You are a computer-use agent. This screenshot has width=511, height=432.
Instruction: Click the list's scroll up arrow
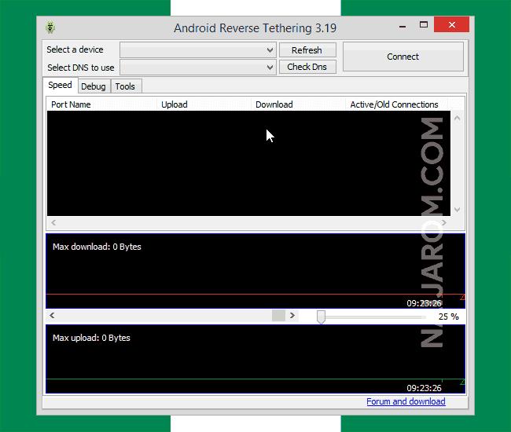pyautogui.click(x=458, y=118)
